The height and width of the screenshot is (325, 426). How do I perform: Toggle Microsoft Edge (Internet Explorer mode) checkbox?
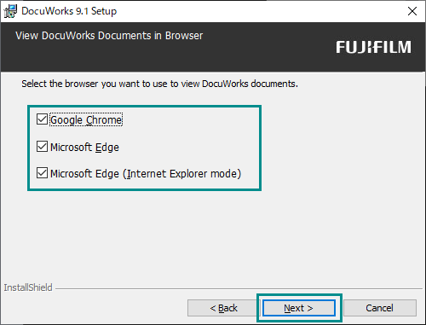click(42, 173)
